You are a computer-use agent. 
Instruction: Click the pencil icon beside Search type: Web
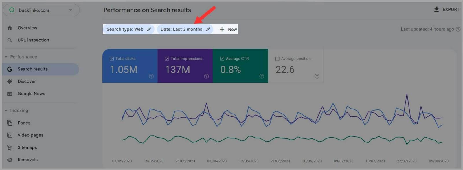[x=149, y=29]
